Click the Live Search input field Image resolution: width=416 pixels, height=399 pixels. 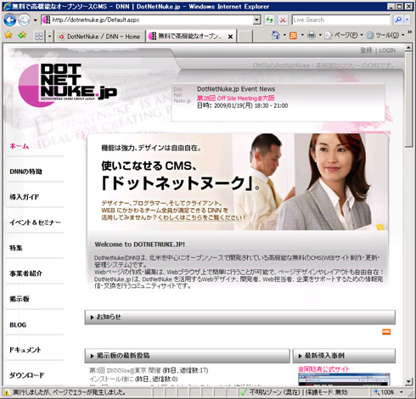coord(341,20)
